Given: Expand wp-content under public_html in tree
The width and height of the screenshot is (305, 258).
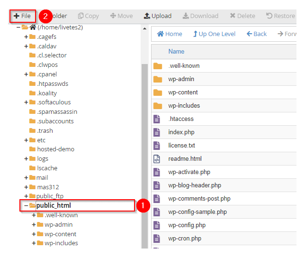Looking at the screenshot, I should point(34,234).
